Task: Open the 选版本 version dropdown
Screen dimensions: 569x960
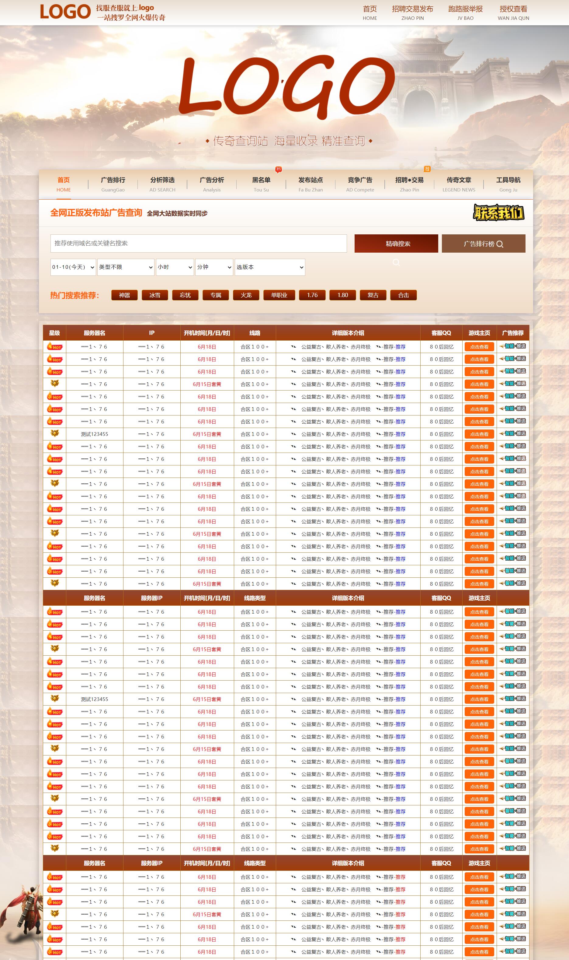Action: pos(269,267)
